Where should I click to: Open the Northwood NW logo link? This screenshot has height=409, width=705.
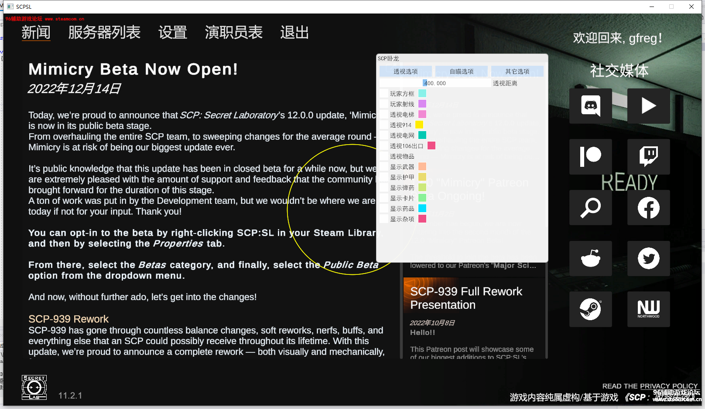[648, 309]
